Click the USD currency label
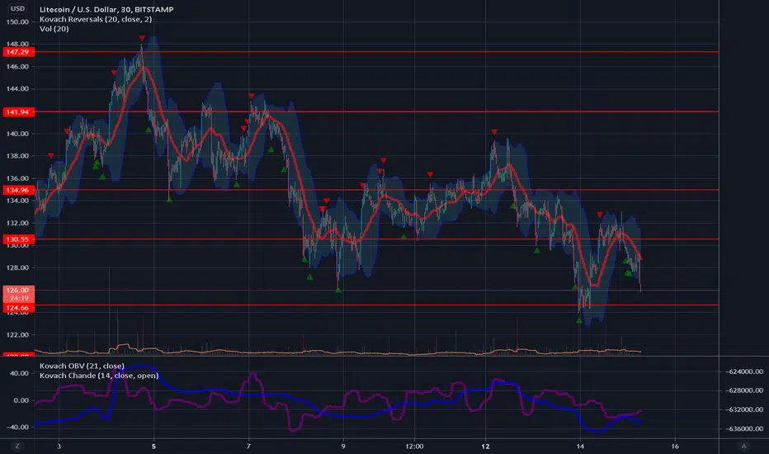The width and height of the screenshot is (769, 454). pyautogui.click(x=17, y=8)
